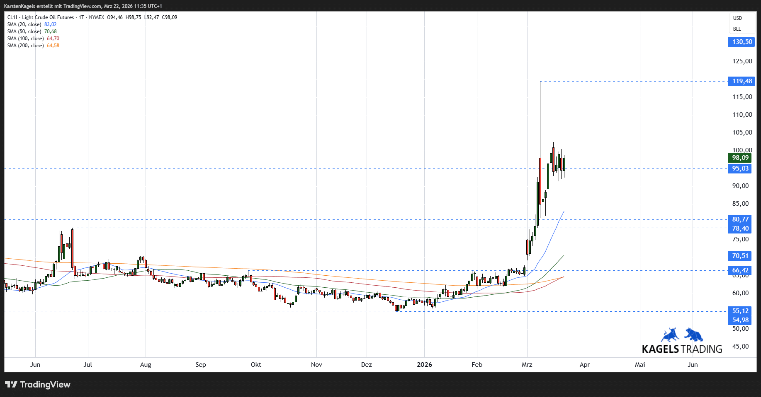Click the KarstenKagels TradingView.com header text
The width and height of the screenshot is (761, 397).
pyautogui.click(x=83, y=6)
